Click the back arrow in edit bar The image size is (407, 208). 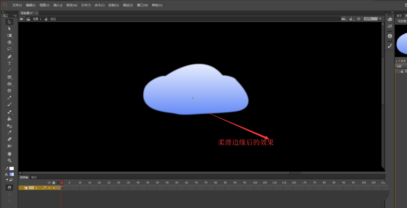click(x=21, y=19)
